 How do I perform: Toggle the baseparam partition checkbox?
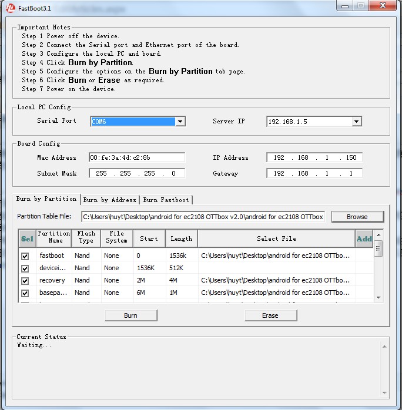pyautogui.click(x=25, y=293)
